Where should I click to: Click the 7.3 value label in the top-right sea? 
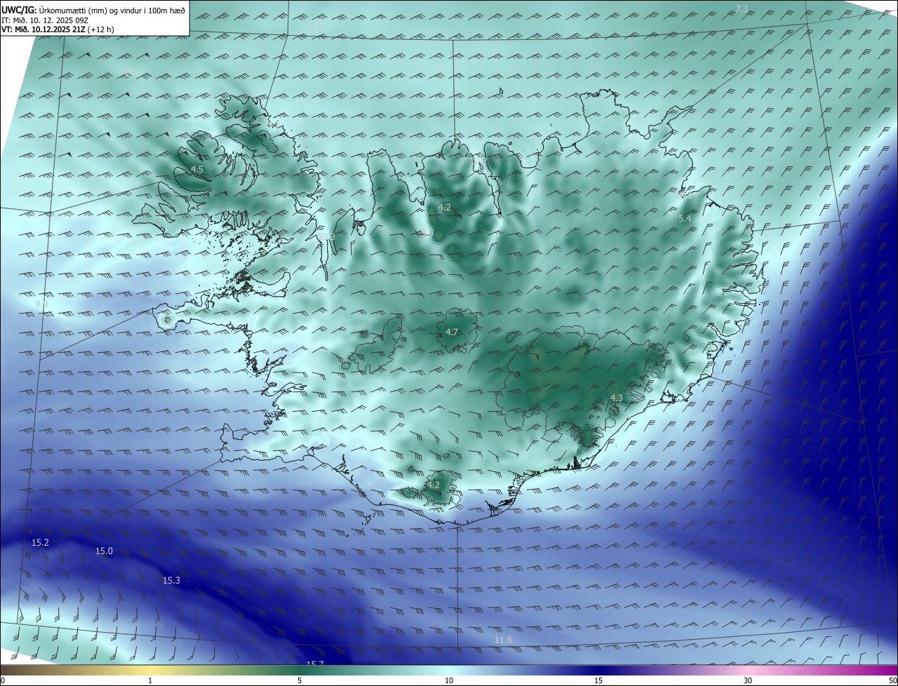click(x=742, y=8)
